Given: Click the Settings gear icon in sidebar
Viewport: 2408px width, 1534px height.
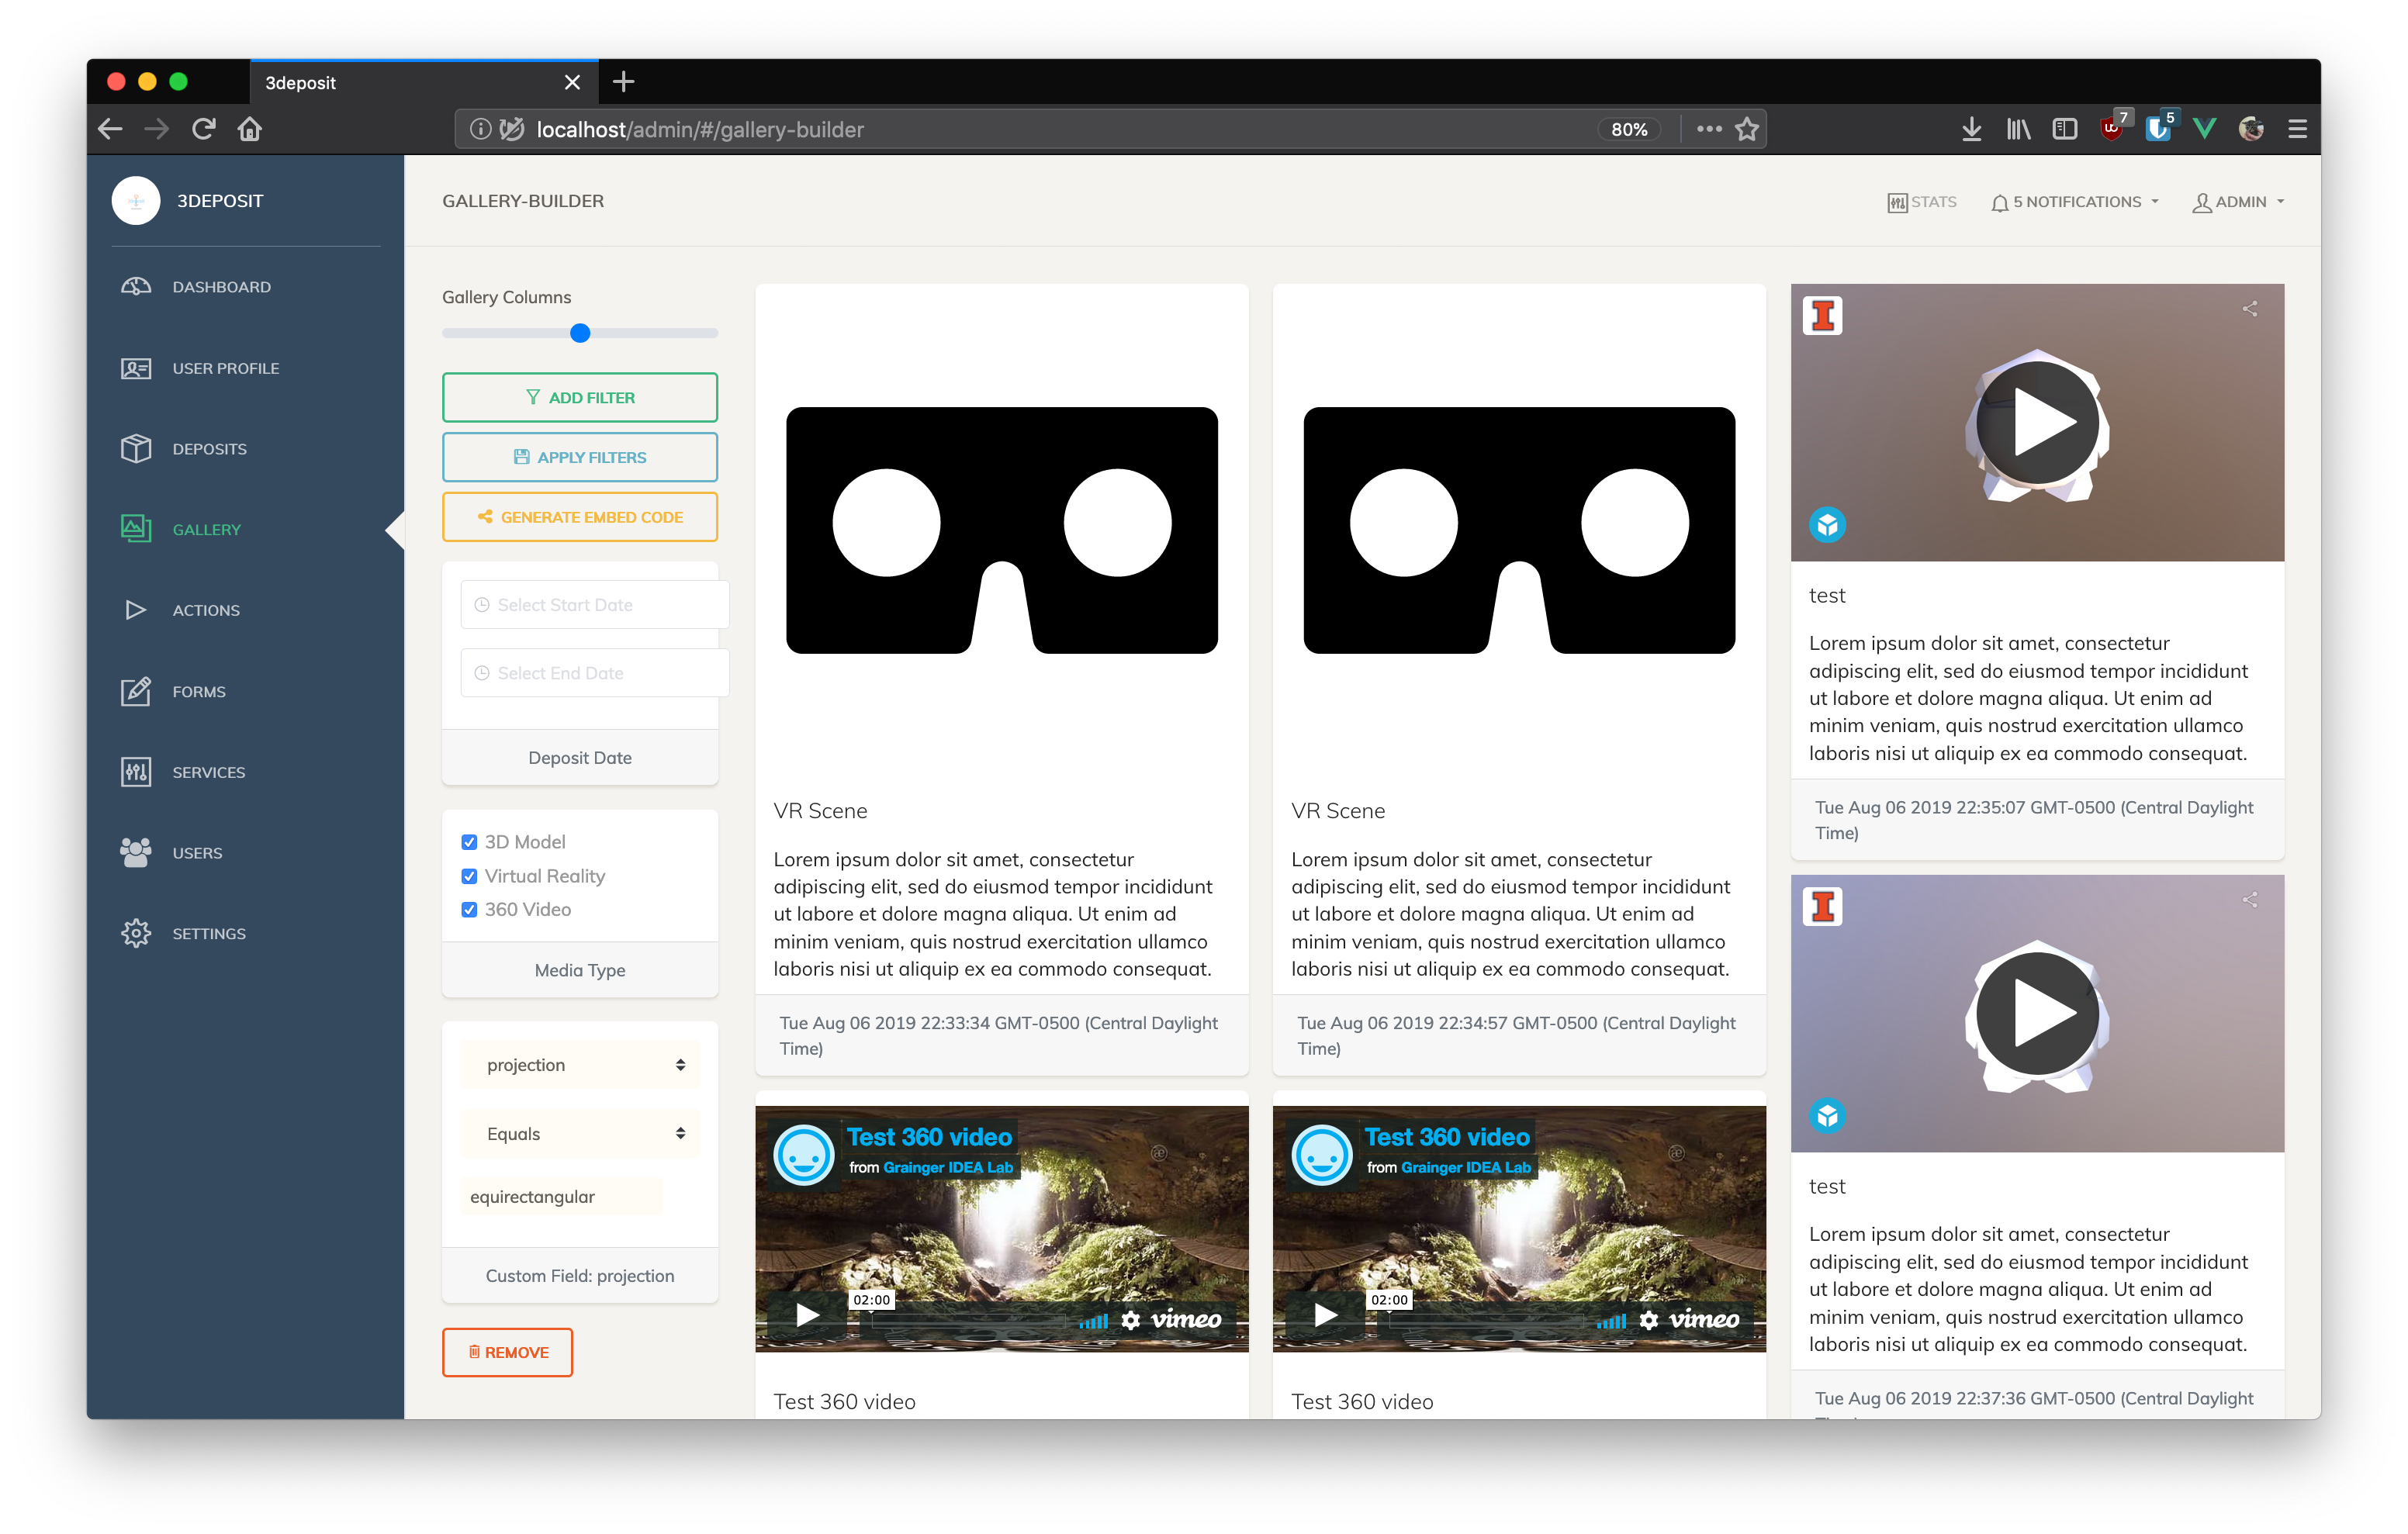Looking at the screenshot, I should coord(136,933).
